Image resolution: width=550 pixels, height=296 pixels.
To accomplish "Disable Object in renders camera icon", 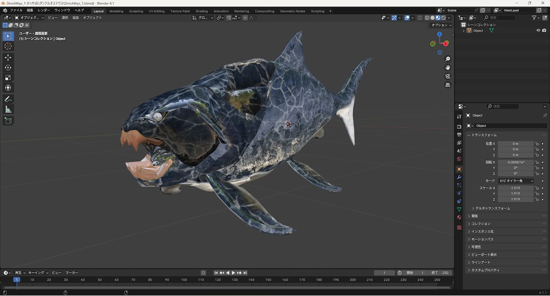I will [x=544, y=31].
